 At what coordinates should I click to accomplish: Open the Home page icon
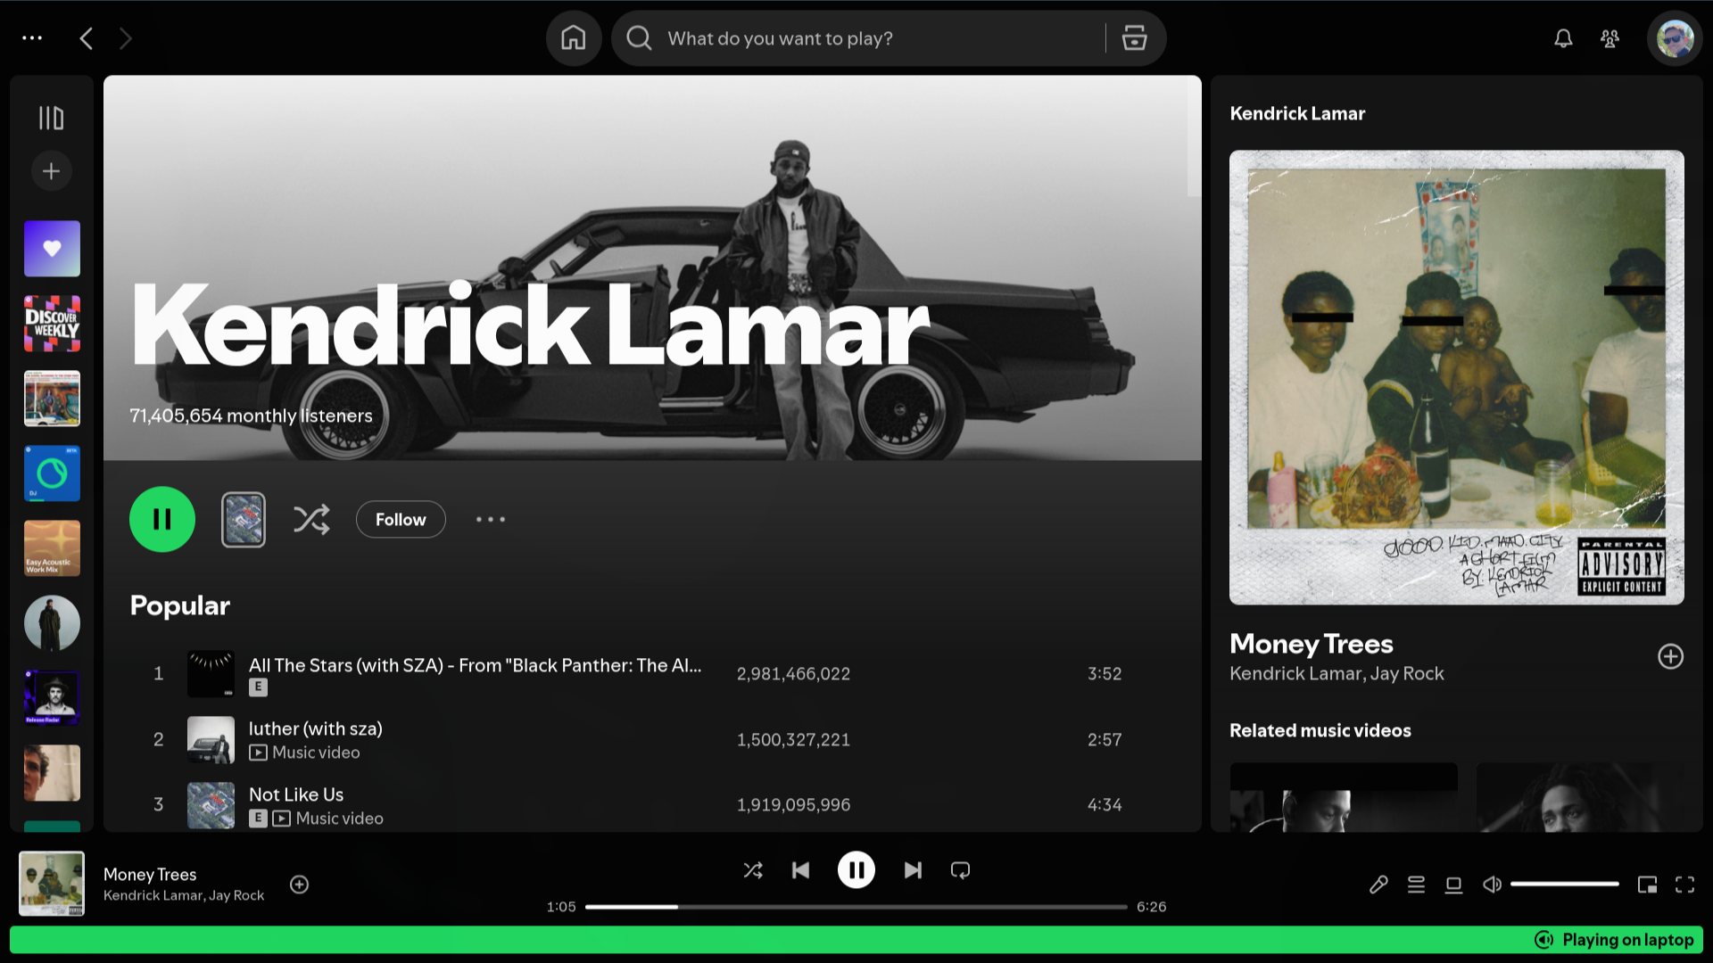pyautogui.click(x=573, y=38)
